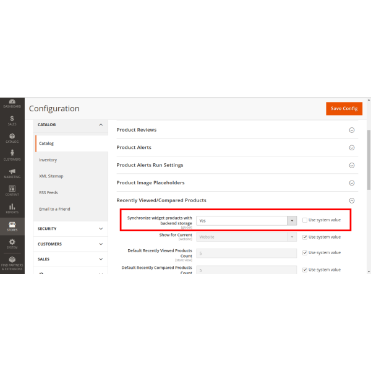Check Use system value for Synchronize widget products
This screenshot has height=371, width=371.
(305, 220)
